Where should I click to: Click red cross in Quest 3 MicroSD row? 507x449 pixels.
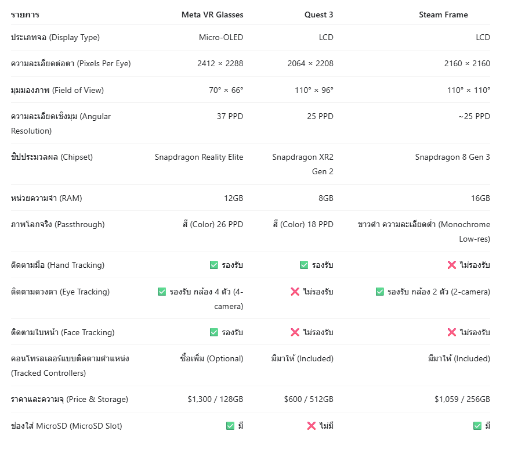pyautogui.click(x=312, y=426)
